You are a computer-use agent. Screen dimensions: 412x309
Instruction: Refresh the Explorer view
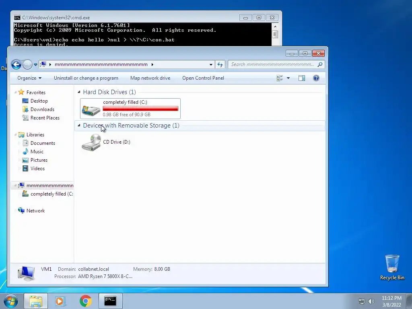pos(220,64)
